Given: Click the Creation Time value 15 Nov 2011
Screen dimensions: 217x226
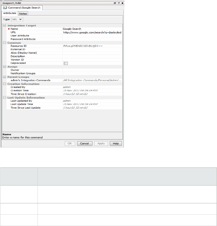Looking at the screenshot, I should tap(81, 91).
